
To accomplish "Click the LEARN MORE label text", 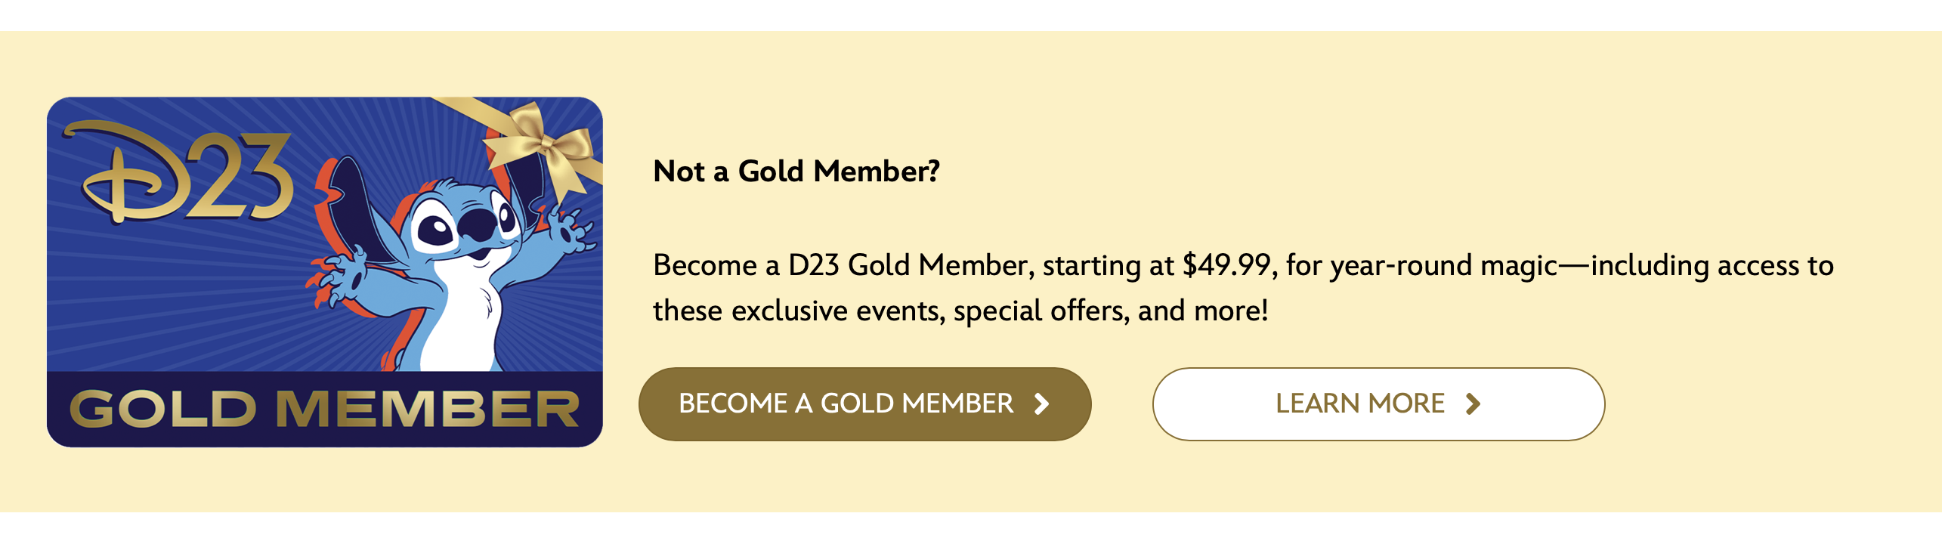I will pos(1360,404).
